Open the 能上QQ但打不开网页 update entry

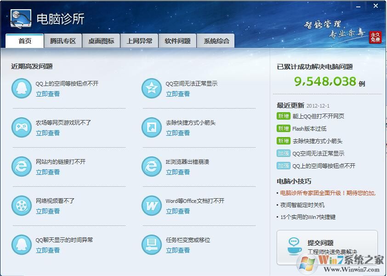319,116
